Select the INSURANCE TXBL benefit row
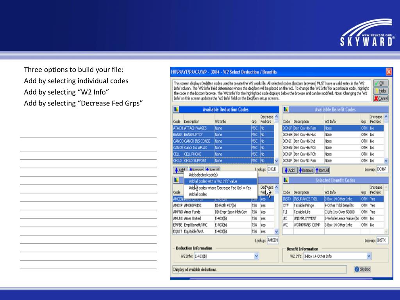The height and width of the screenshot is (300, 400). pos(333,199)
